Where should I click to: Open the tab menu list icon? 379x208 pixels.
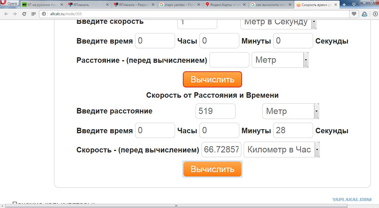(x=354, y=5)
